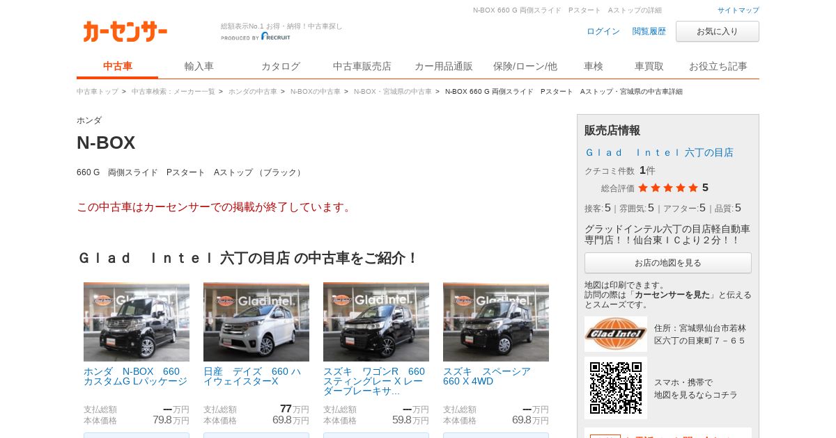Screen dimensions: 836x438
Task: Open the 車買取 tab
Action: [649, 67]
